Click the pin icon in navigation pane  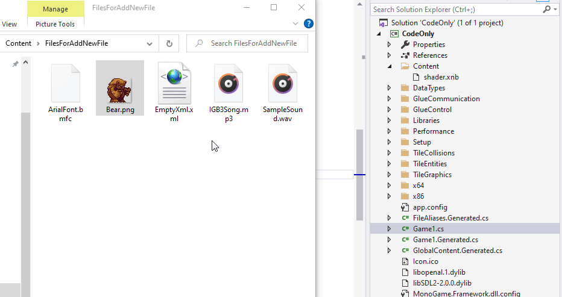pyautogui.click(x=16, y=64)
